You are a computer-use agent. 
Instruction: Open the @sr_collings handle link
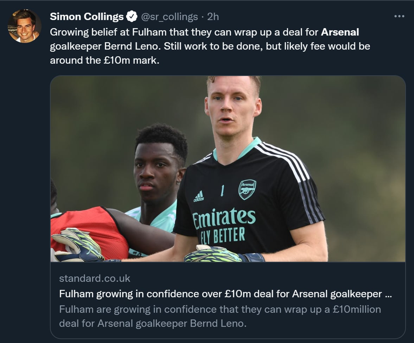pos(170,17)
